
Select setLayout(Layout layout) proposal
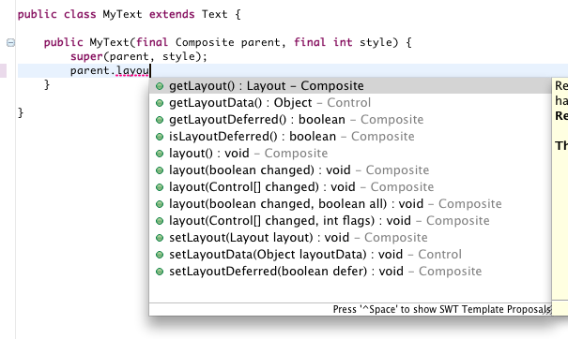point(350,238)
